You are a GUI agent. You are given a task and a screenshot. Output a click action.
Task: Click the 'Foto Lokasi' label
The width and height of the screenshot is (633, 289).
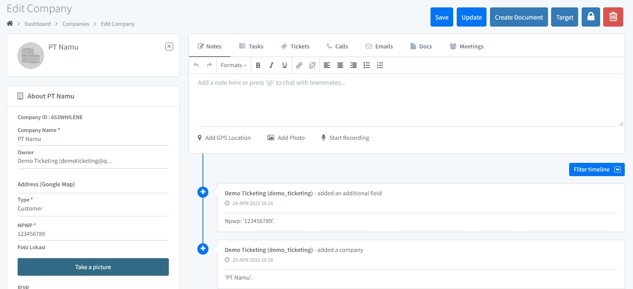(x=31, y=247)
